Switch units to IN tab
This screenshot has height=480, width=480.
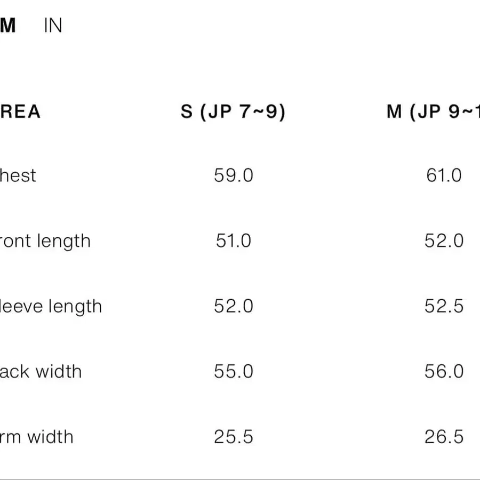click(53, 25)
